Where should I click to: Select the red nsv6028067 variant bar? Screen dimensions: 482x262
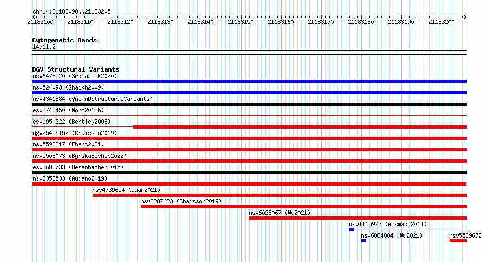click(x=358, y=218)
